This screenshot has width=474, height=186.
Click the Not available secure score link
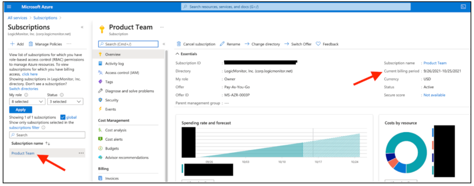[434, 95]
